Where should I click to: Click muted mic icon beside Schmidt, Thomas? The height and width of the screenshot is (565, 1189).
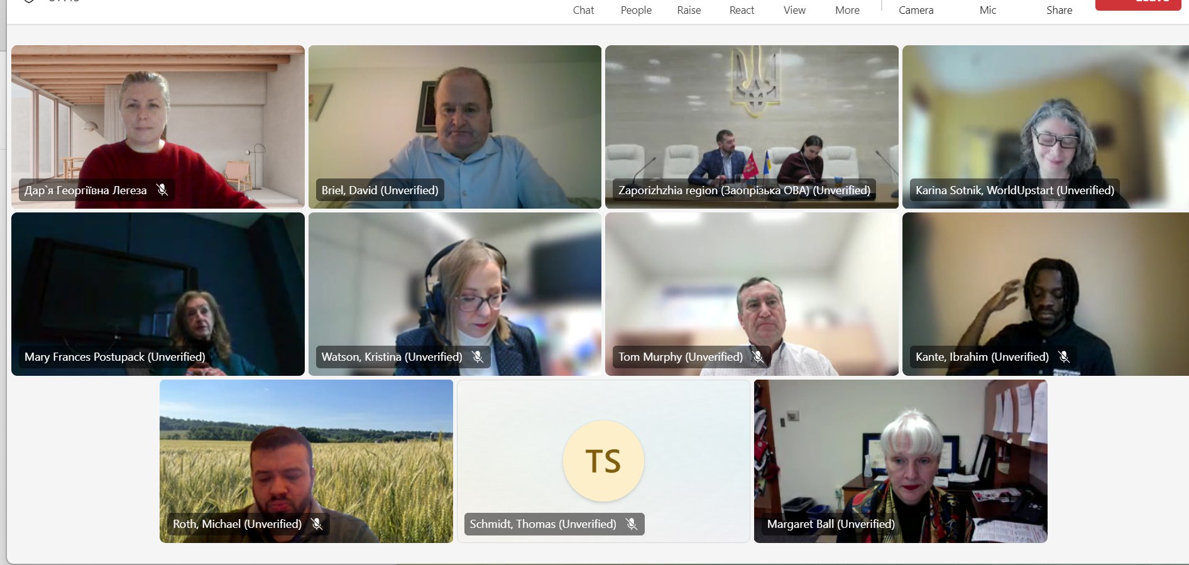tap(632, 524)
